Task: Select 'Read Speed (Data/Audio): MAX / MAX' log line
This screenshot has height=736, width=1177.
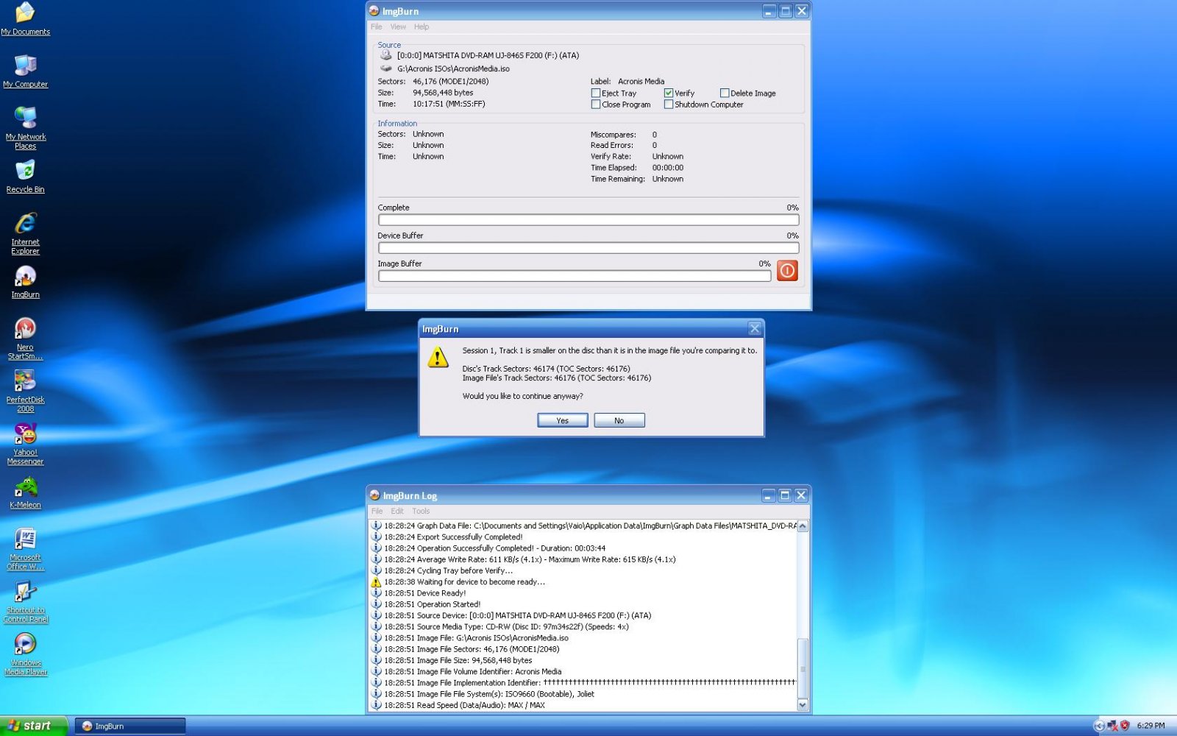Action: pos(583,705)
